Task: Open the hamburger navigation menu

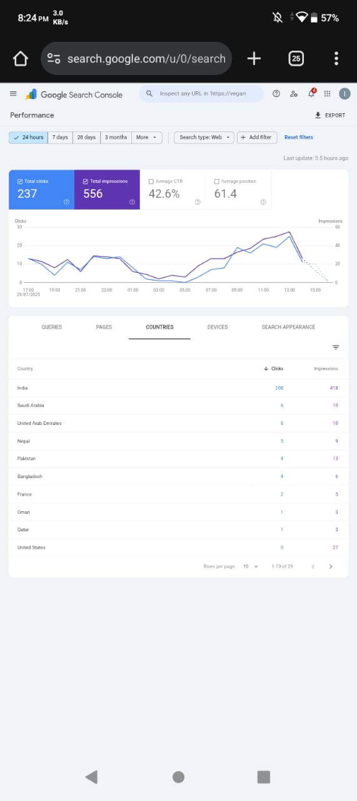Action: [x=13, y=93]
